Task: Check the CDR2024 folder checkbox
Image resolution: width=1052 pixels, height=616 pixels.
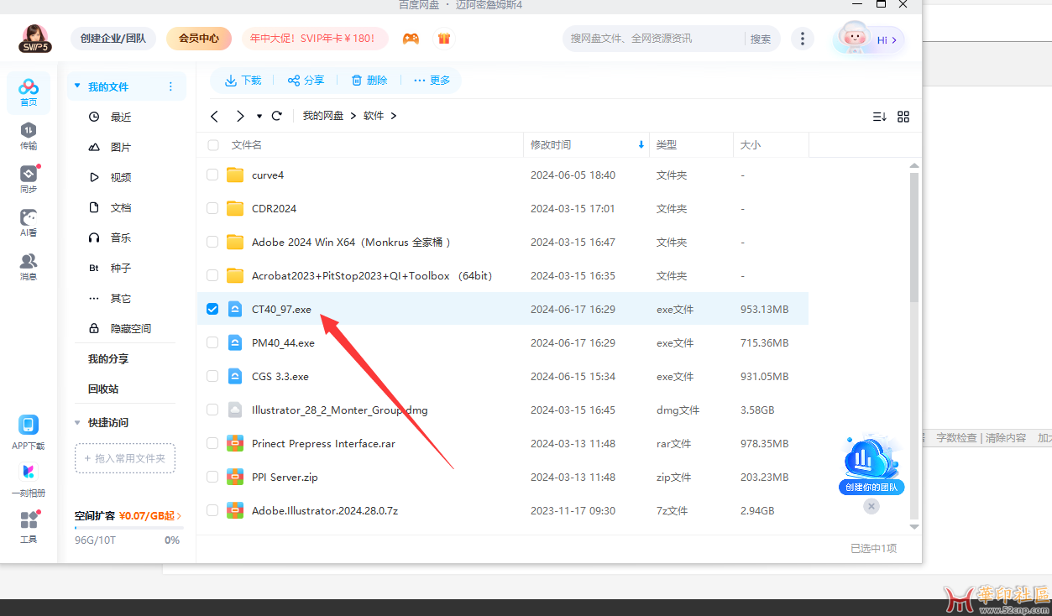Action: coord(212,208)
